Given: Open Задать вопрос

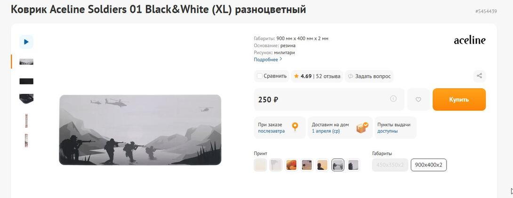Looking at the screenshot, I should (369, 76).
